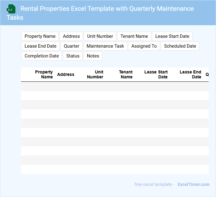Select the Address tag
The width and height of the screenshot is (216, 197).
[x=71, y=36]
